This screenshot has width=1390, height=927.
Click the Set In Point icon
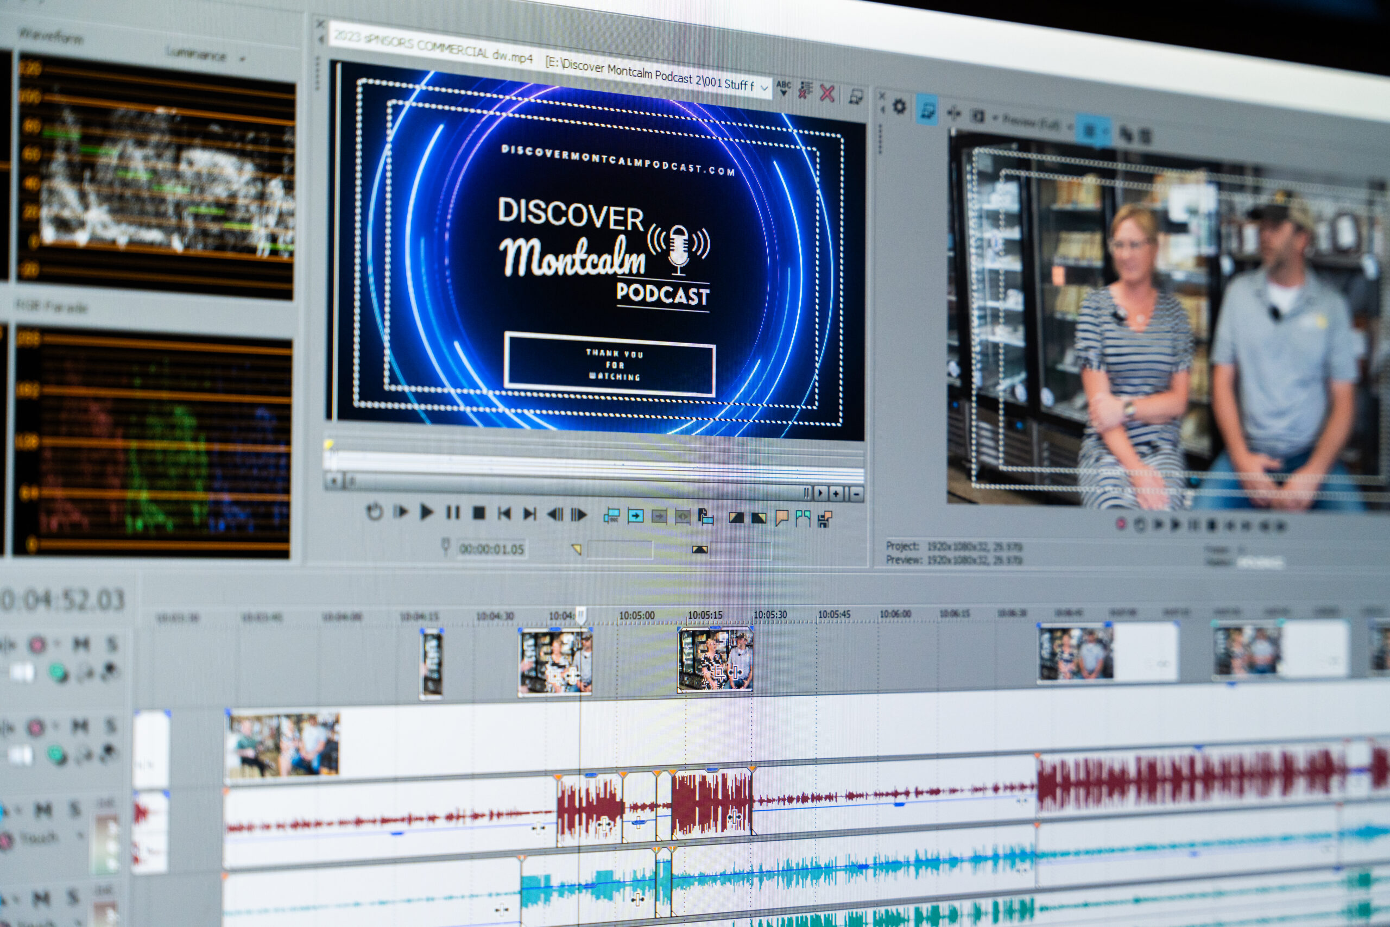(x=736, y=518)
